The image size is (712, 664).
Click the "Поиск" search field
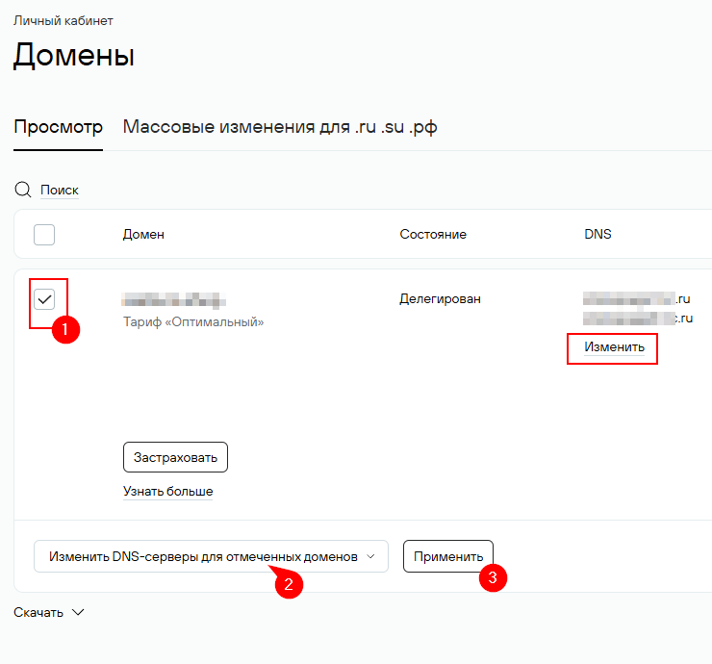(x=60, y=190)
